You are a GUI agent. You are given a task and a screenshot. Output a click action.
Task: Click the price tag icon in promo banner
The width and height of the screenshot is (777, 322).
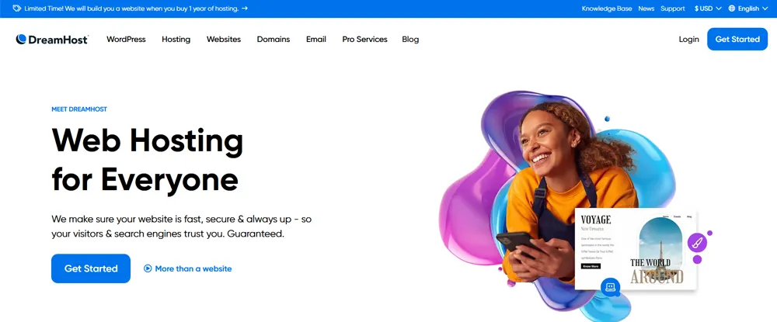17,9
